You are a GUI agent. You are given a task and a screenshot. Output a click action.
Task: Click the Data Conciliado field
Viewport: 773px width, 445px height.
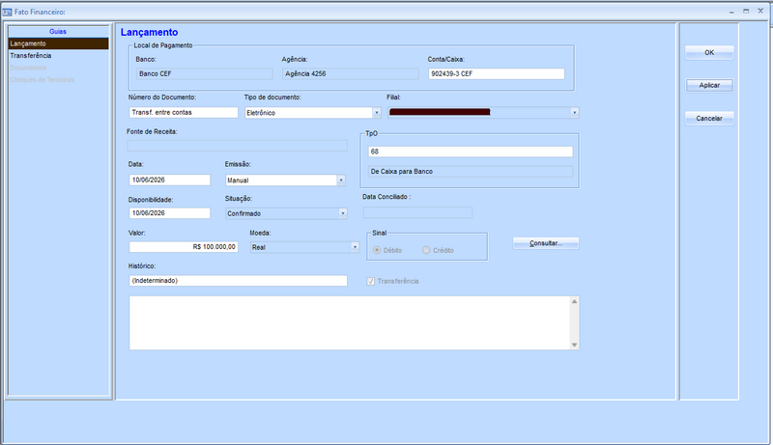417,212
